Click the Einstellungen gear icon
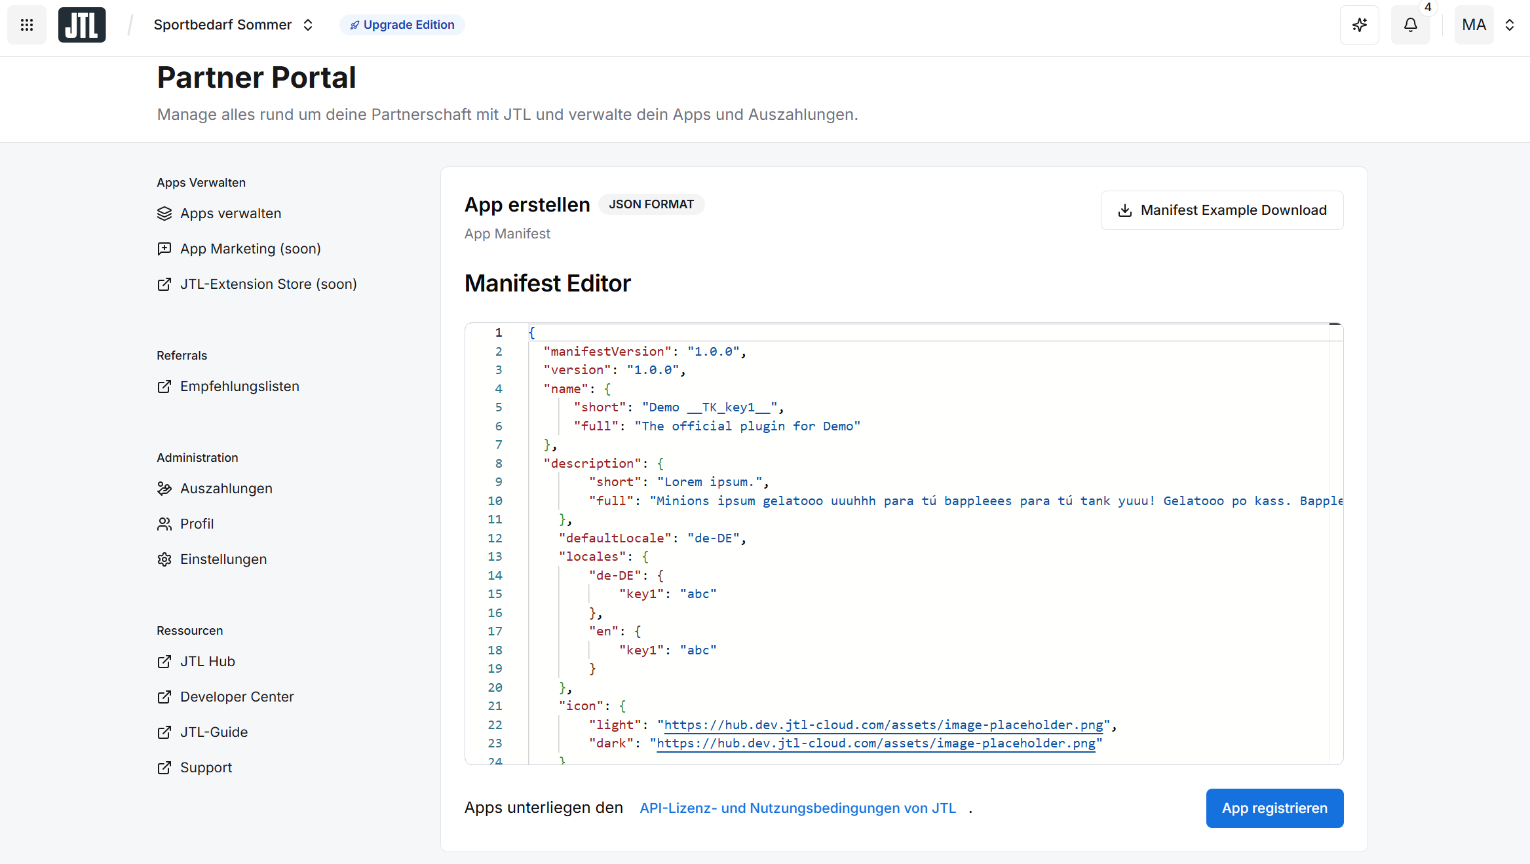 (164, 559)
